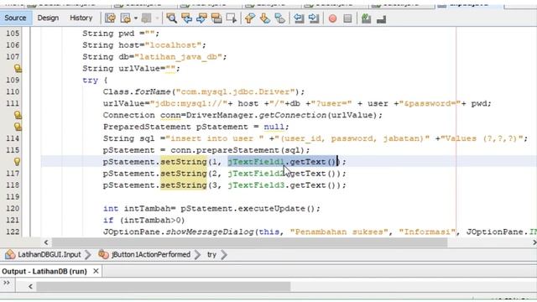The image size is (537, 302).
Task: Click the null keyword on PreparedStatement line
Action: (274, 127)
